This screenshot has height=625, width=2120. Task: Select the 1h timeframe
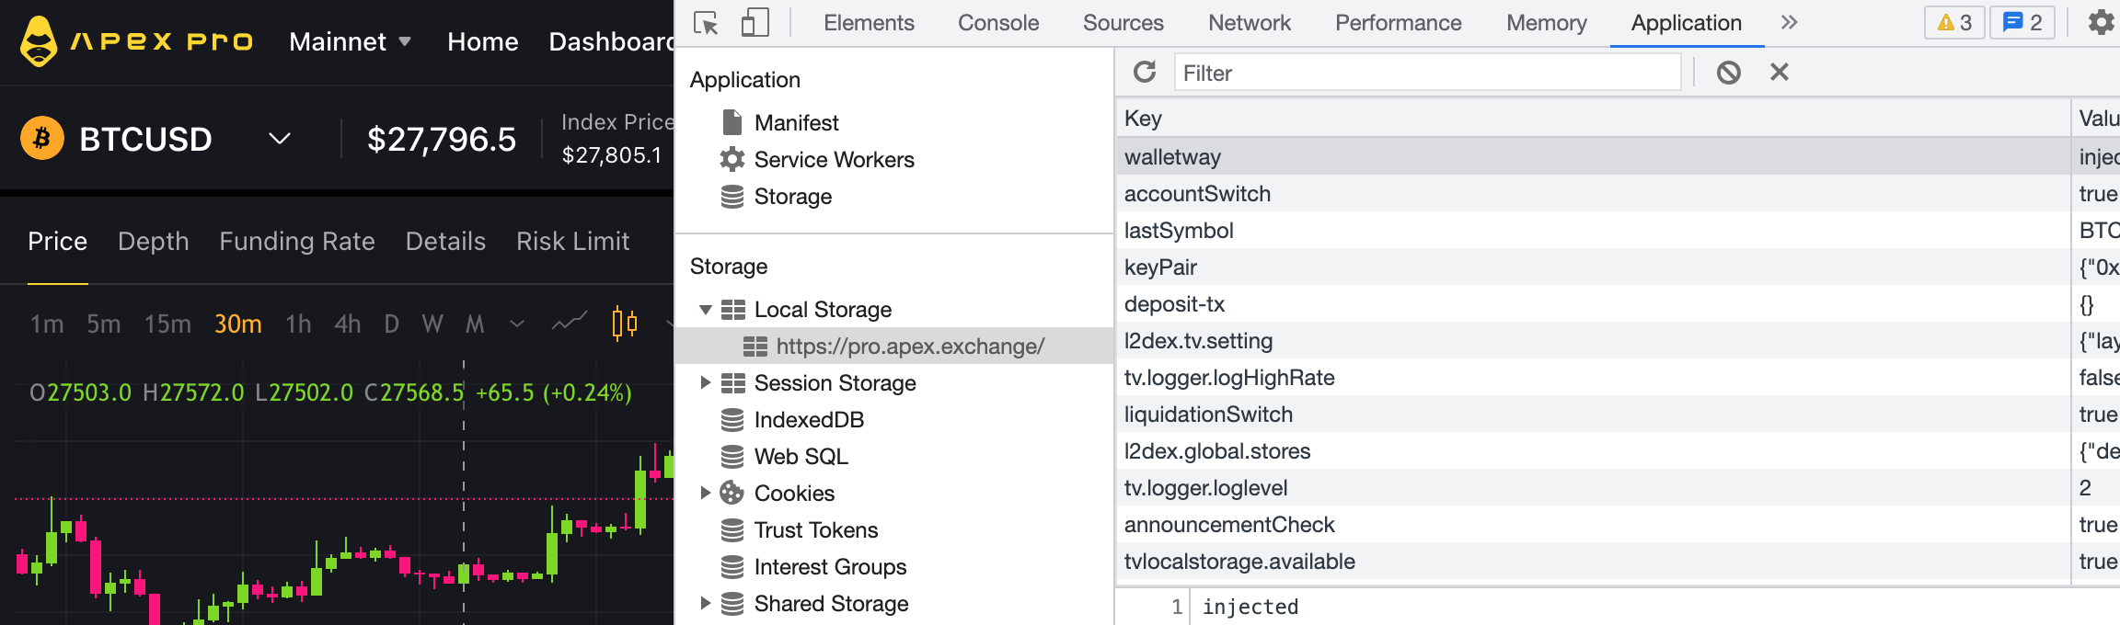pyautogui.click(x=298, y=324)
